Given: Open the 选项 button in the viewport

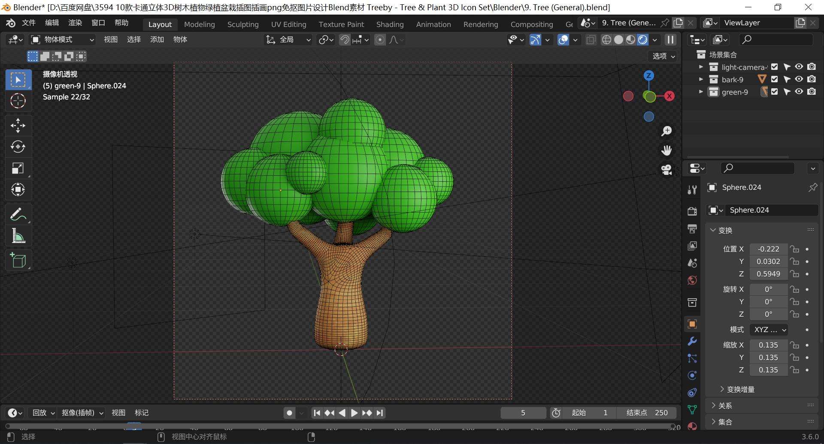Looking at the screenshot, I should point(663,56).
